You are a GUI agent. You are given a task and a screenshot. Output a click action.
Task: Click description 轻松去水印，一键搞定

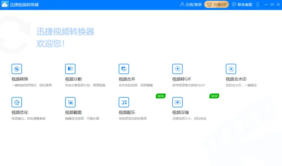point(241,85)
